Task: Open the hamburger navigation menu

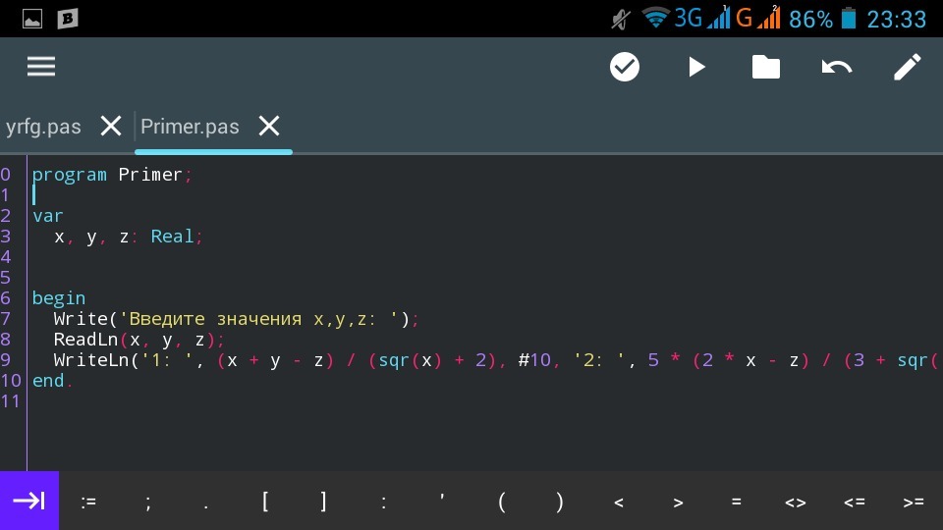Action: pyautogui.click(x=41, y=66)
